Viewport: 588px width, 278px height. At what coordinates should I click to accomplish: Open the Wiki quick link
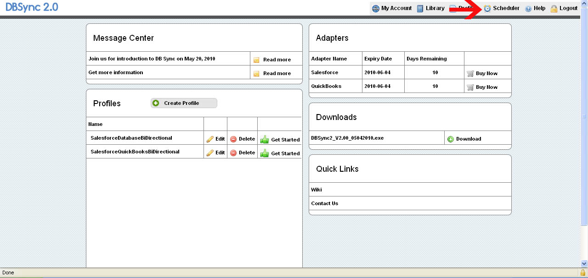(x=317, y=190)
